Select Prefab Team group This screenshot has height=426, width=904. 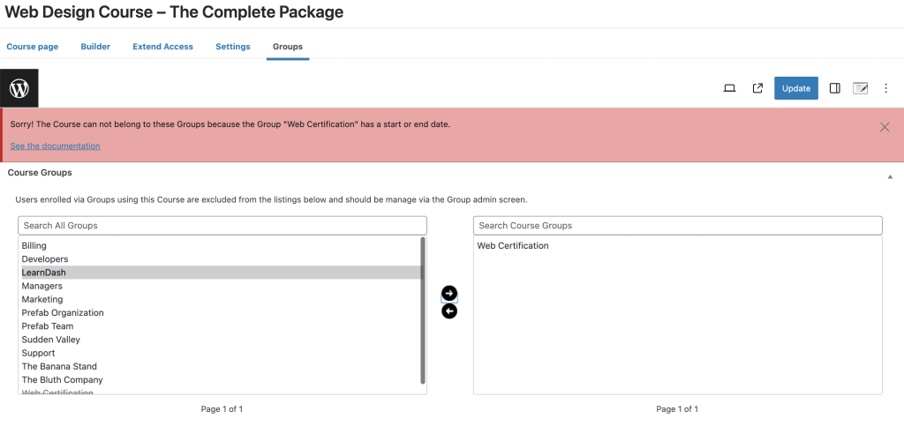221,326
